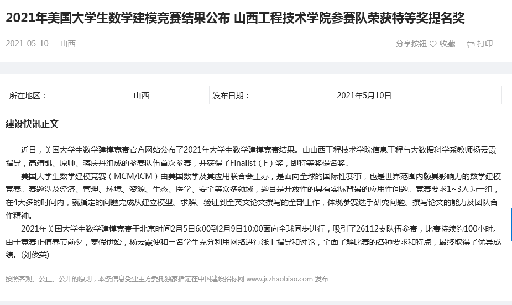Image resolution: width=512 pixels, height=305 pixels.
Task: Open the www.jszhaobiao.com footer link
Action: tap(279, 279)
